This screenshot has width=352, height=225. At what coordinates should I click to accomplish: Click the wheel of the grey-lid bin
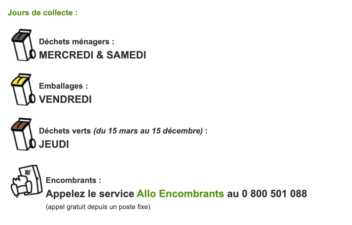click(x=32, y=54)
